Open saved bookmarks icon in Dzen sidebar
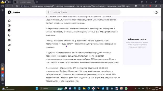The width and height of the screenshot is (163, 91). tap(9, 50)
